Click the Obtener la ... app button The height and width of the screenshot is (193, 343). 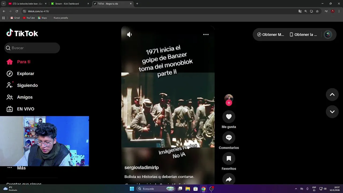pyautogui.click(x=303, y=35)
